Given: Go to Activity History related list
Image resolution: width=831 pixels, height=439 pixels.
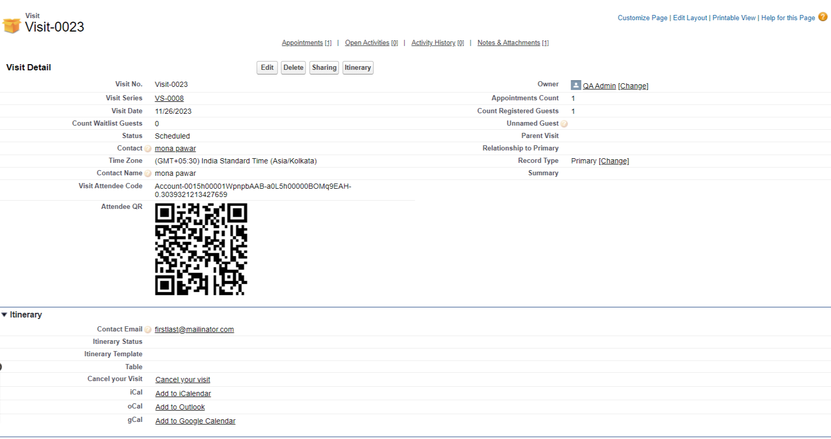Looking at the screenshot, I should (x=433, y=43).
